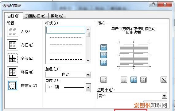The width and height of the screenshot is (175, 111).
Task: Pick the dash-dot line style
Action: [66, 59]
